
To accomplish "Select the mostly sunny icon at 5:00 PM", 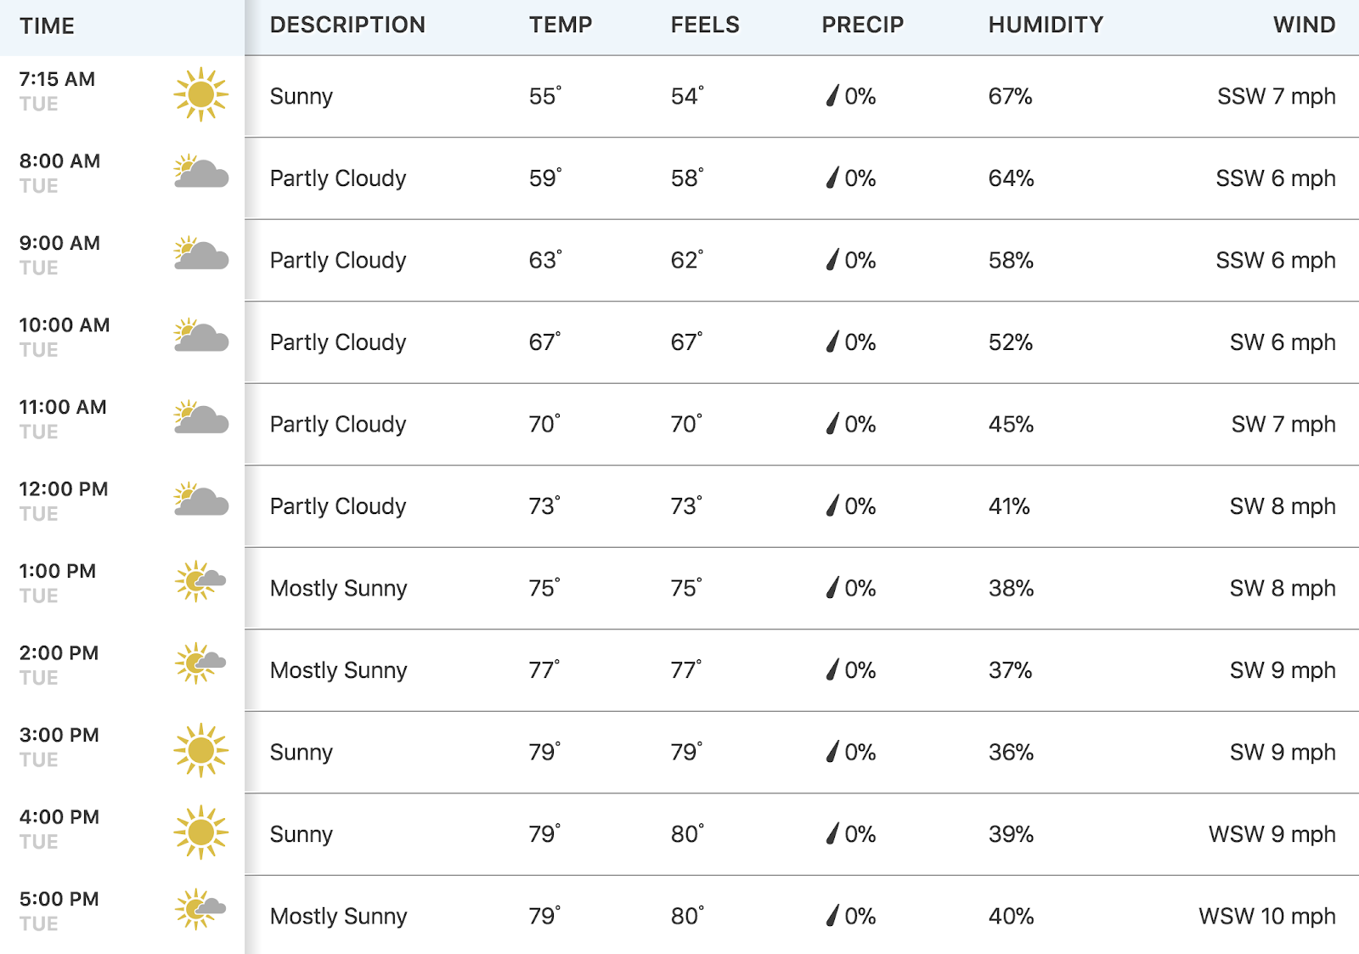I will [200, 910].
